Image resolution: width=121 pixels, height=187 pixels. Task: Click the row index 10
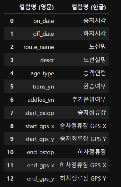tap(10, 152)
